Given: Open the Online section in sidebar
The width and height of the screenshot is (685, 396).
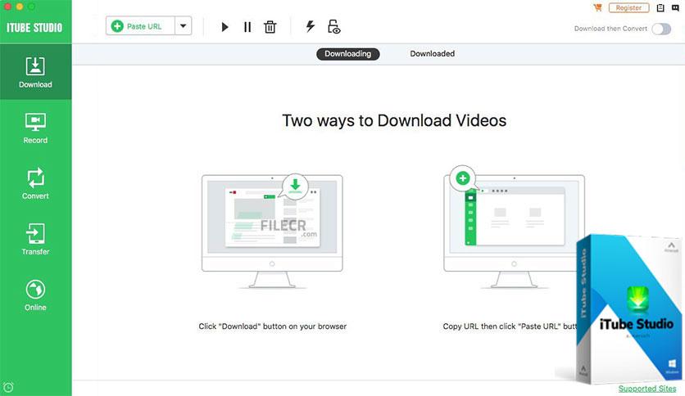Looking at the screenshot, I should coord(35,295).
